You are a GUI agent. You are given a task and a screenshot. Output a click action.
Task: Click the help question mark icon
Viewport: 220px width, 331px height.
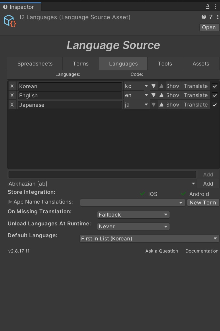pos(203,17)
